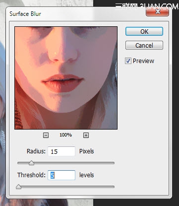Click the Radius label
The image size is (179, 206).
click(x=36, y=151)
